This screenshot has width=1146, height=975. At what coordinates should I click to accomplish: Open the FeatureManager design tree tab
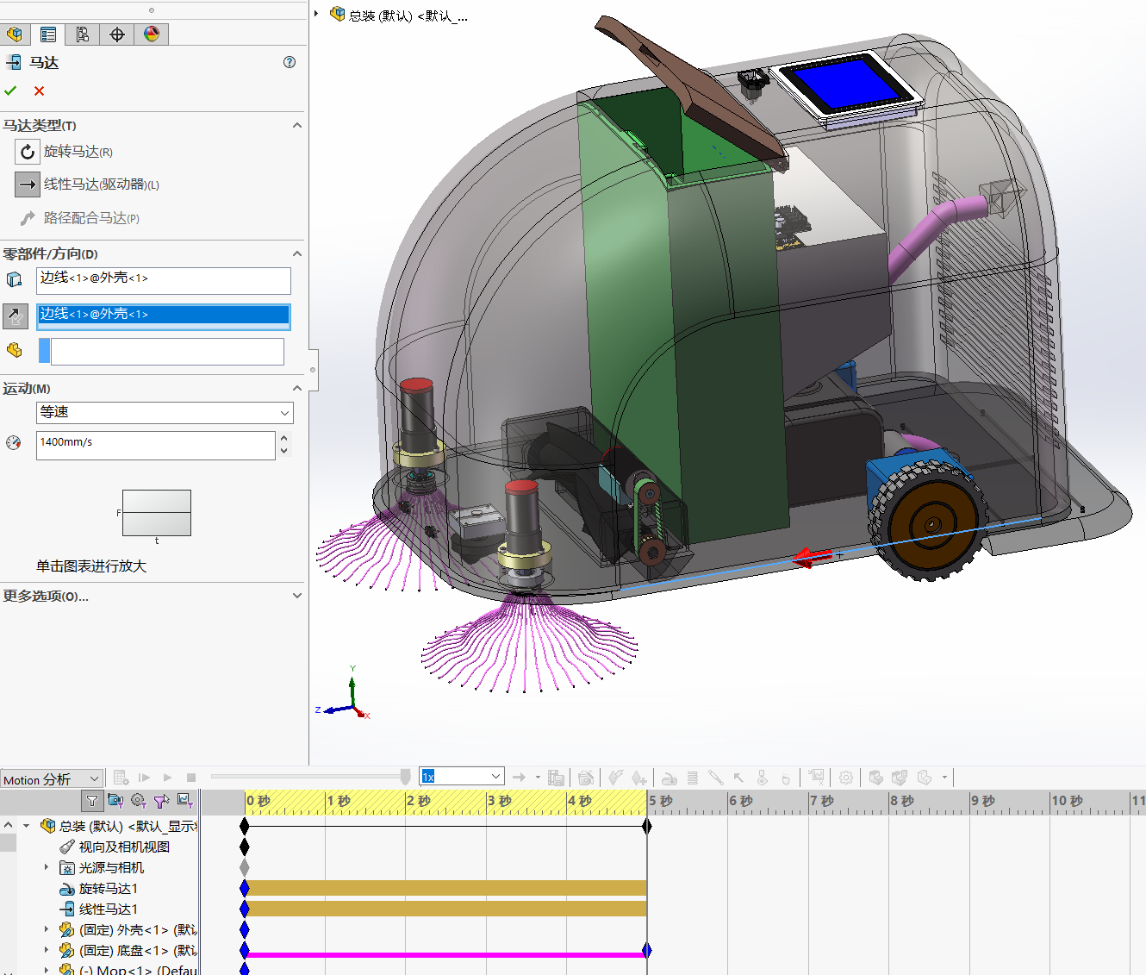[15, 34]
